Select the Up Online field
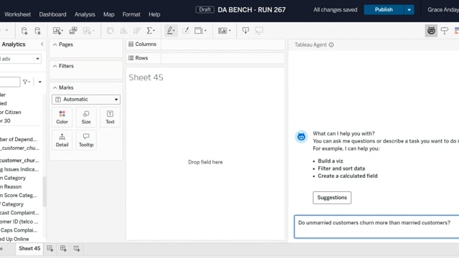The image size is (459, 258). coord(14,239)
